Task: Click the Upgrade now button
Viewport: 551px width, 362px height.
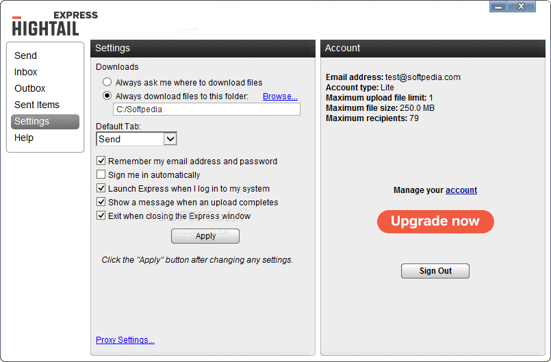Action: coord(435,222)
